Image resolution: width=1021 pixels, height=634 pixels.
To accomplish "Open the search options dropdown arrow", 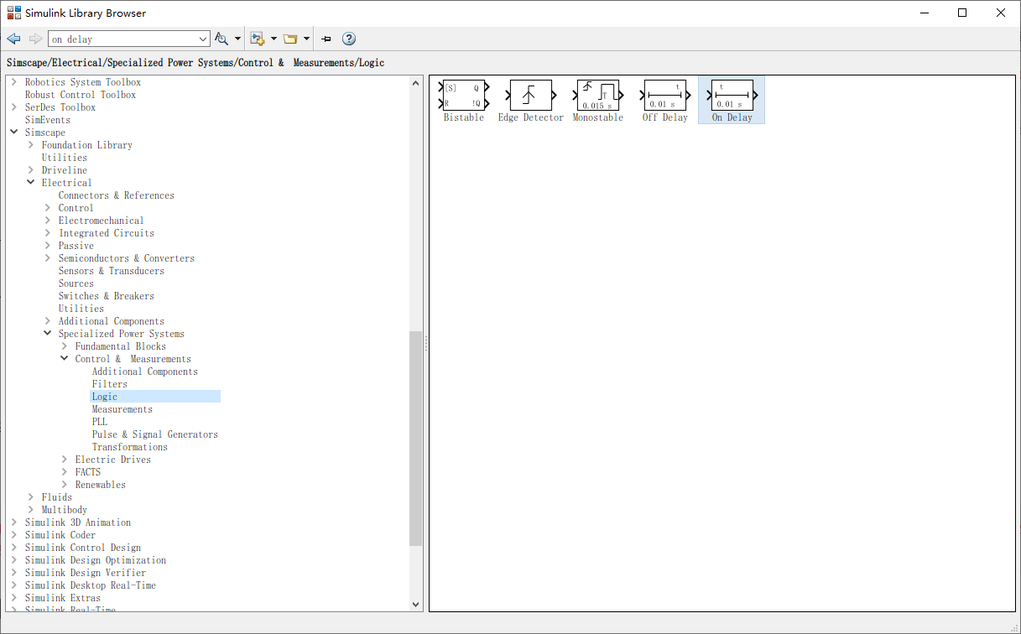I will pyautogui.click(x=237, y=39).
